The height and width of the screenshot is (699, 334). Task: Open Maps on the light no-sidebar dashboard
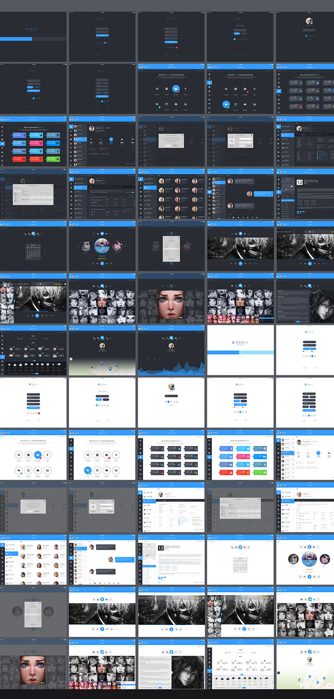pyautogui.click(x=48, y=455)
